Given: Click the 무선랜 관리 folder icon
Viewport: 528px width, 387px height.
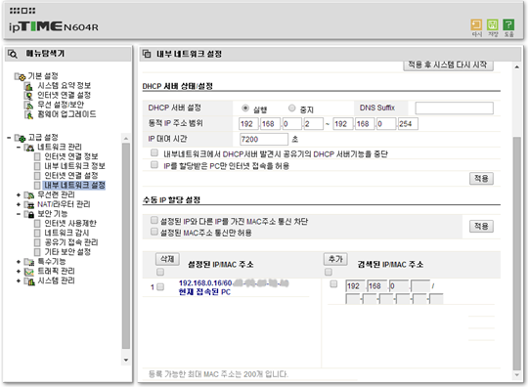Looking at the screenshot, I should pos(29,195).
